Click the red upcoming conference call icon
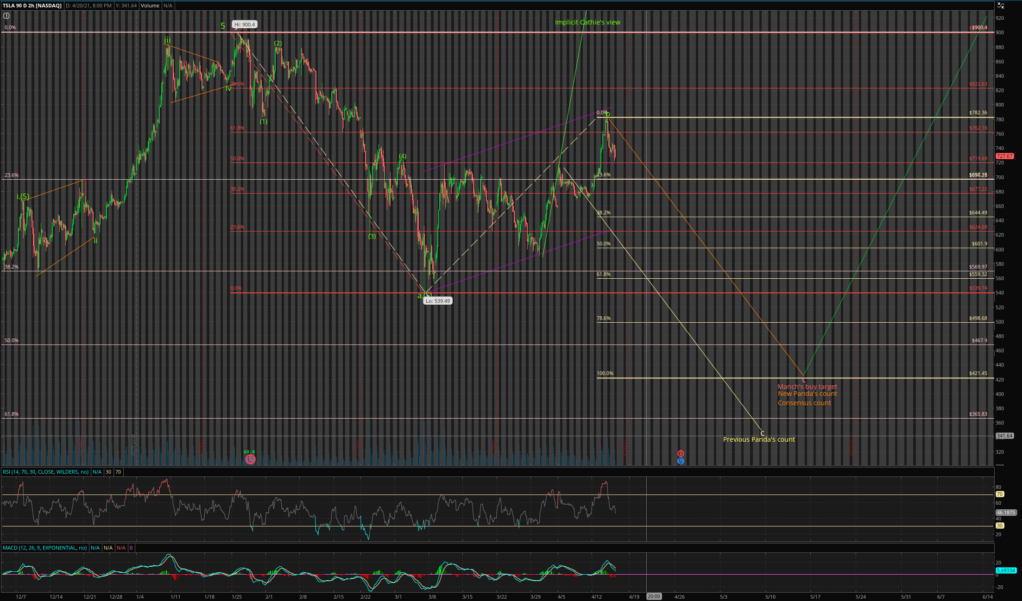This screenshot has height=601, width=1022. (681, 454)
